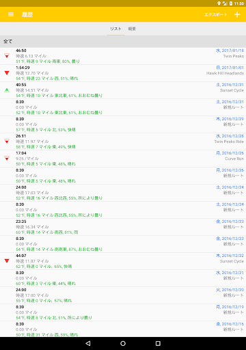246x350 pixels.
Task: Open date 水, 2016/12/28
Action: tap(230, 136)
